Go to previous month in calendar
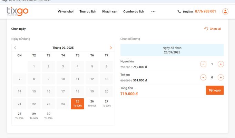The image size is (235, 138). (15, 48)
